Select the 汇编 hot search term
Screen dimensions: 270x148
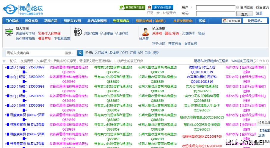(x=133, y=53)
